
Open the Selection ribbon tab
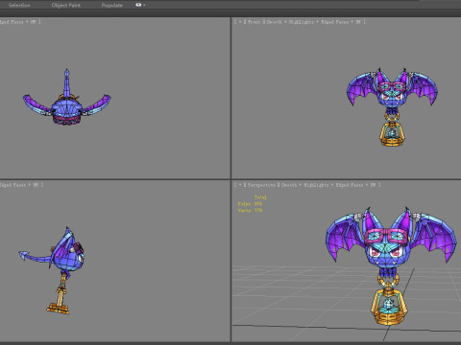click(x=19, y=5)
